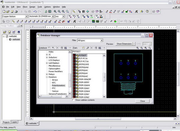Click the Cut scissors icon
Viewport: 180px width, 131px height.
pos(22,11)
